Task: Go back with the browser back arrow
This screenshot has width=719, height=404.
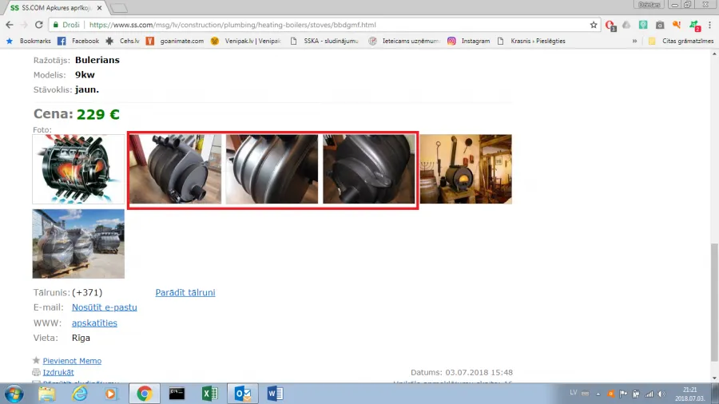Action: (x=9, y=25)
